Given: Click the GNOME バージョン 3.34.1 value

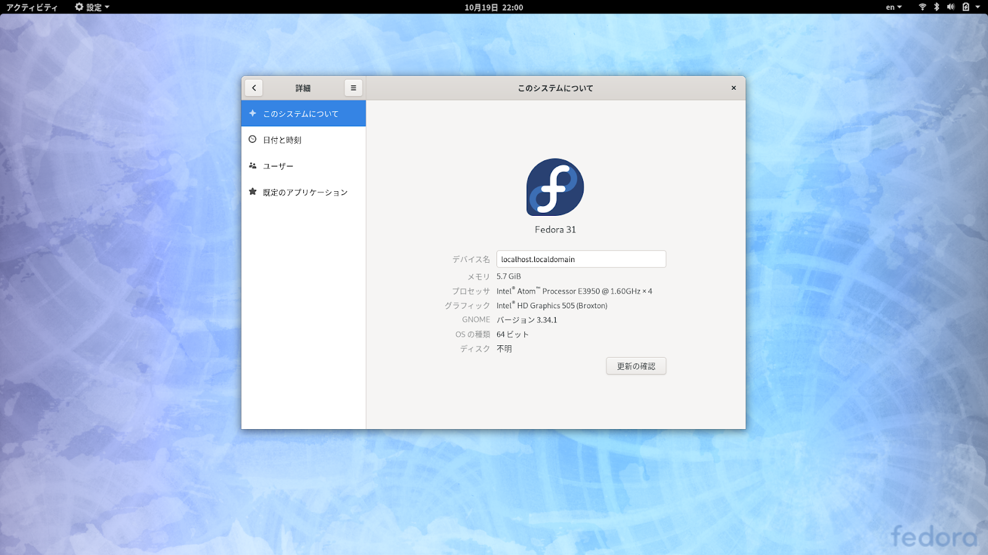Looking at the screenshot, I should tap(527, 320).
